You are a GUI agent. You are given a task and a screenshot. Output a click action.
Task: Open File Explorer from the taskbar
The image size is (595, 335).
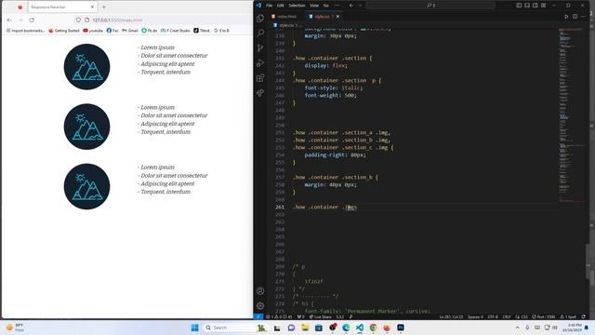[305, 328]
